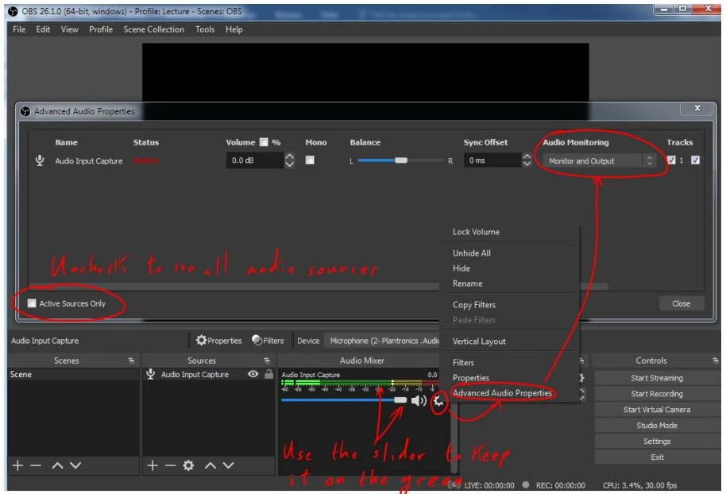Open the microphone Device dropdown
The image size is (726, 494).
[x=384, y=341]
